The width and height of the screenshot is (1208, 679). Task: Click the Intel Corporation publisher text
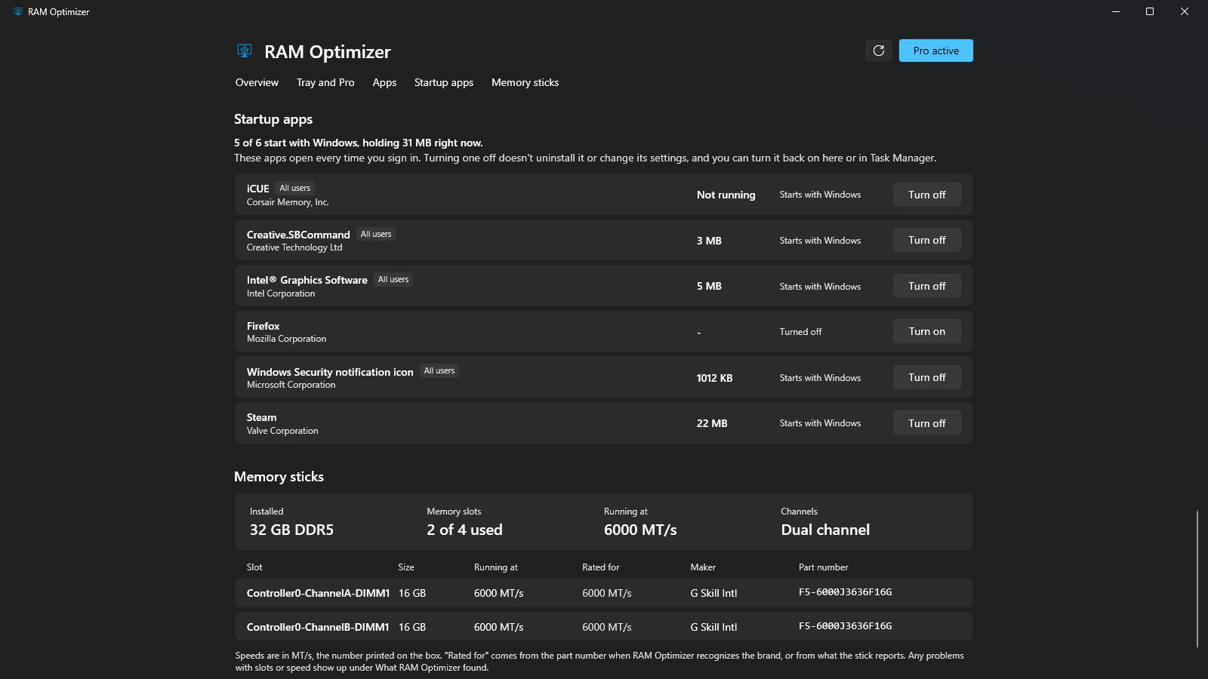(281, 293)
